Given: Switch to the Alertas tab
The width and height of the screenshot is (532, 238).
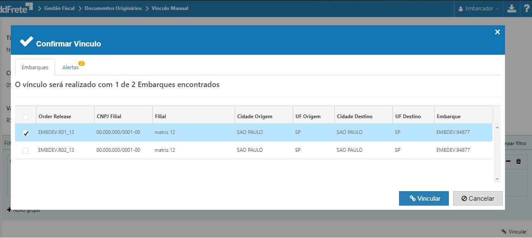Looking at the screenshot, I should (70, 67).
